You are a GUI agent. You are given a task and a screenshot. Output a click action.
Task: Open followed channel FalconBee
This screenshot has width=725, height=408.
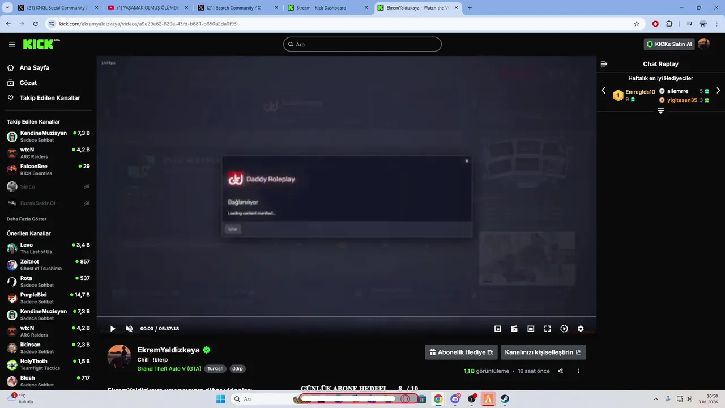tap(48, 169)
